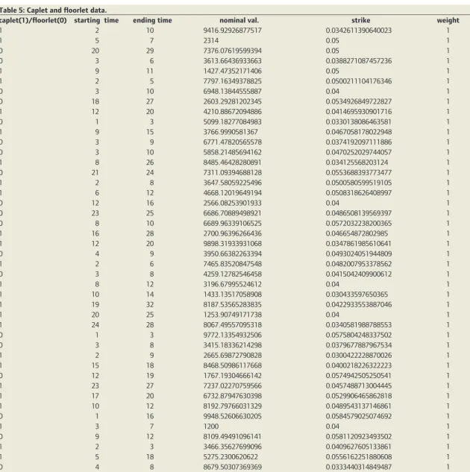Click the 'starting time' column header
The width and height of the screenshot is (470, 472).
(x=96, y=20)
